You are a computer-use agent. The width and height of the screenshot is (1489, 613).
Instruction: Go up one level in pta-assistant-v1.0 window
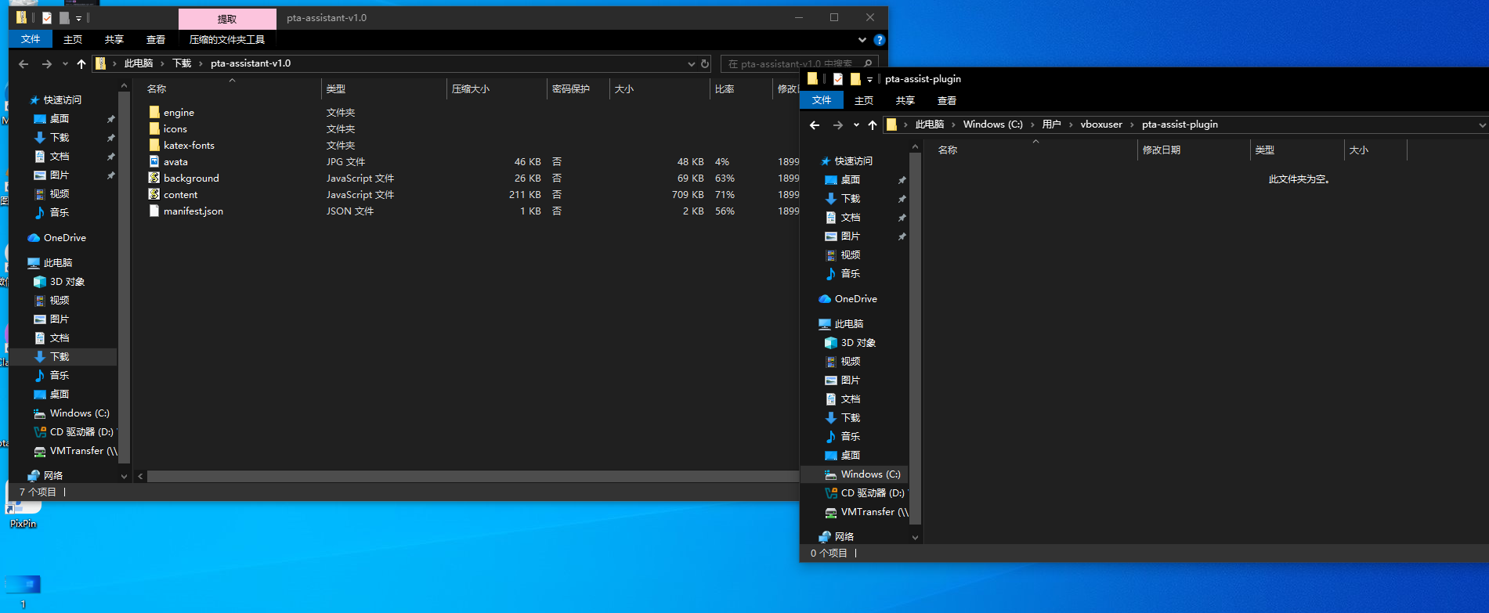(81, 64)
